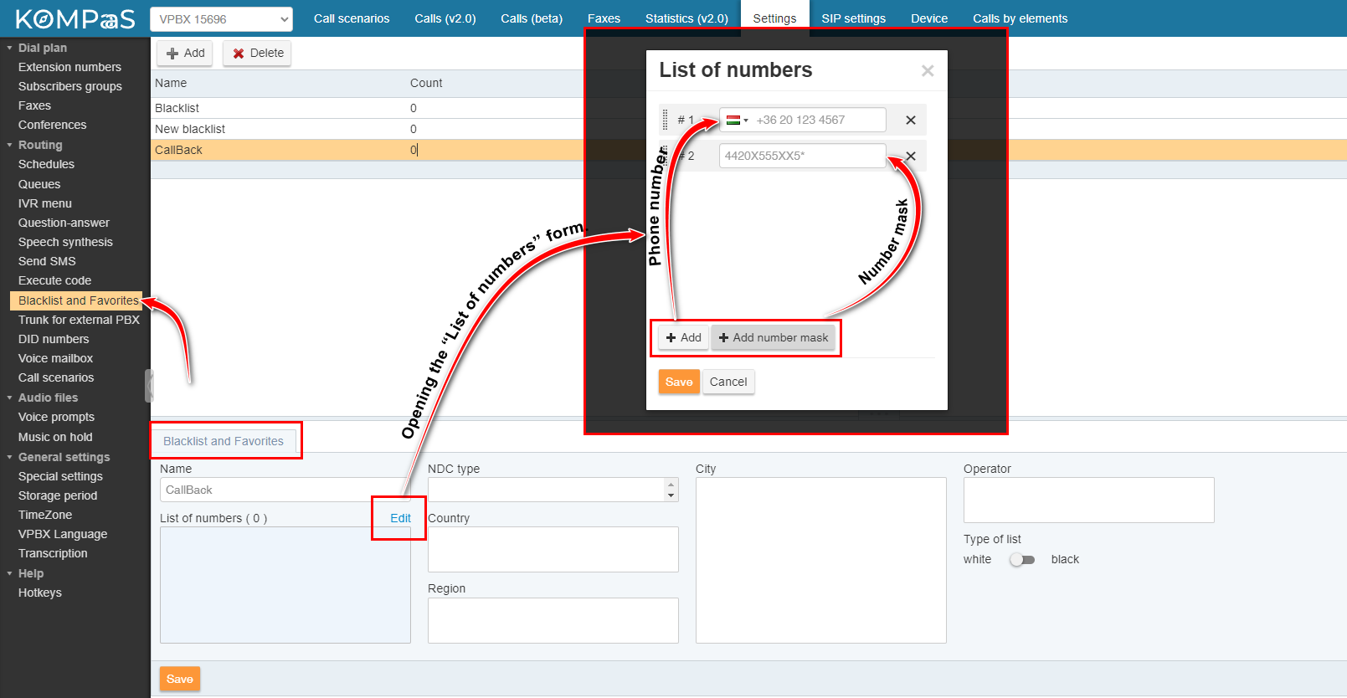Save the List of numbers dialog
1347x698 pixels.
click(x=679, y=382)
